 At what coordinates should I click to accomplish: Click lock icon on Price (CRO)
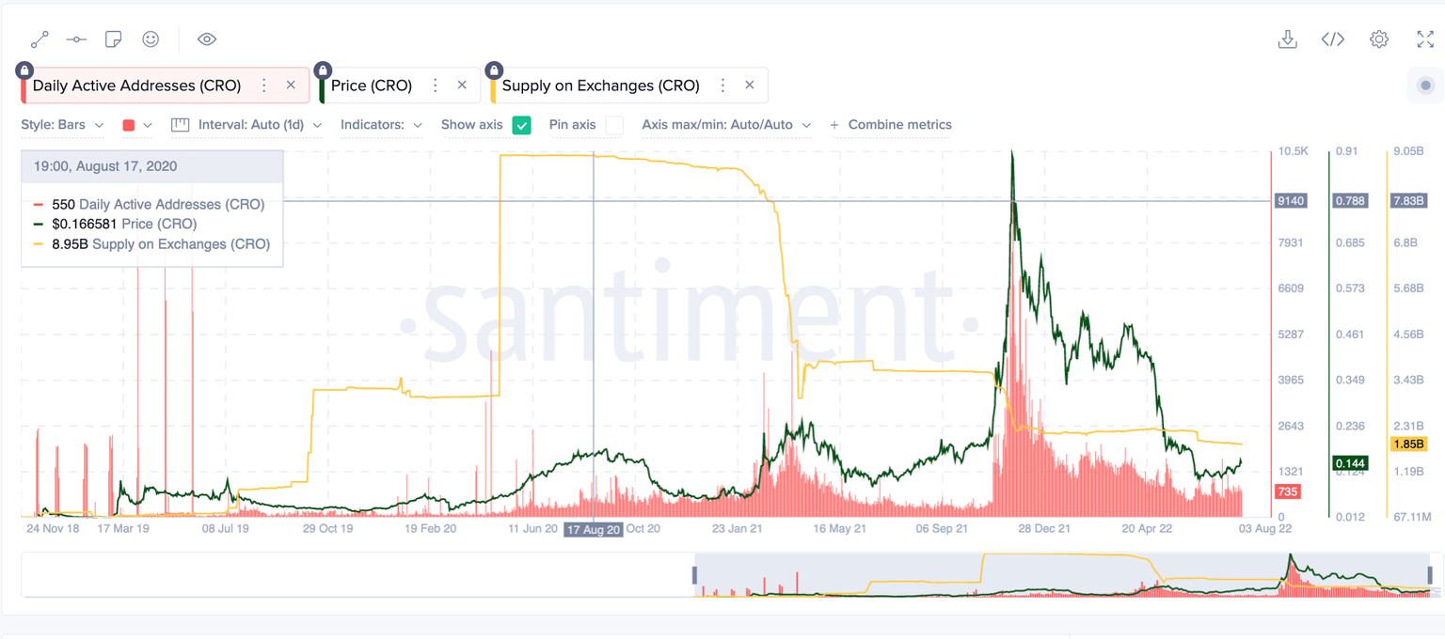323,70
